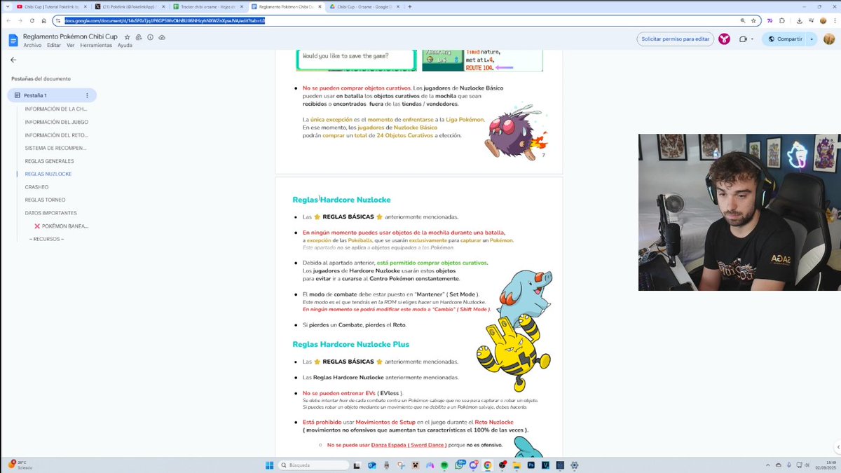This screenshot has height=473, width=841.
Task: Open Outlook from the taskbar
Action: [x=371, y=465]
